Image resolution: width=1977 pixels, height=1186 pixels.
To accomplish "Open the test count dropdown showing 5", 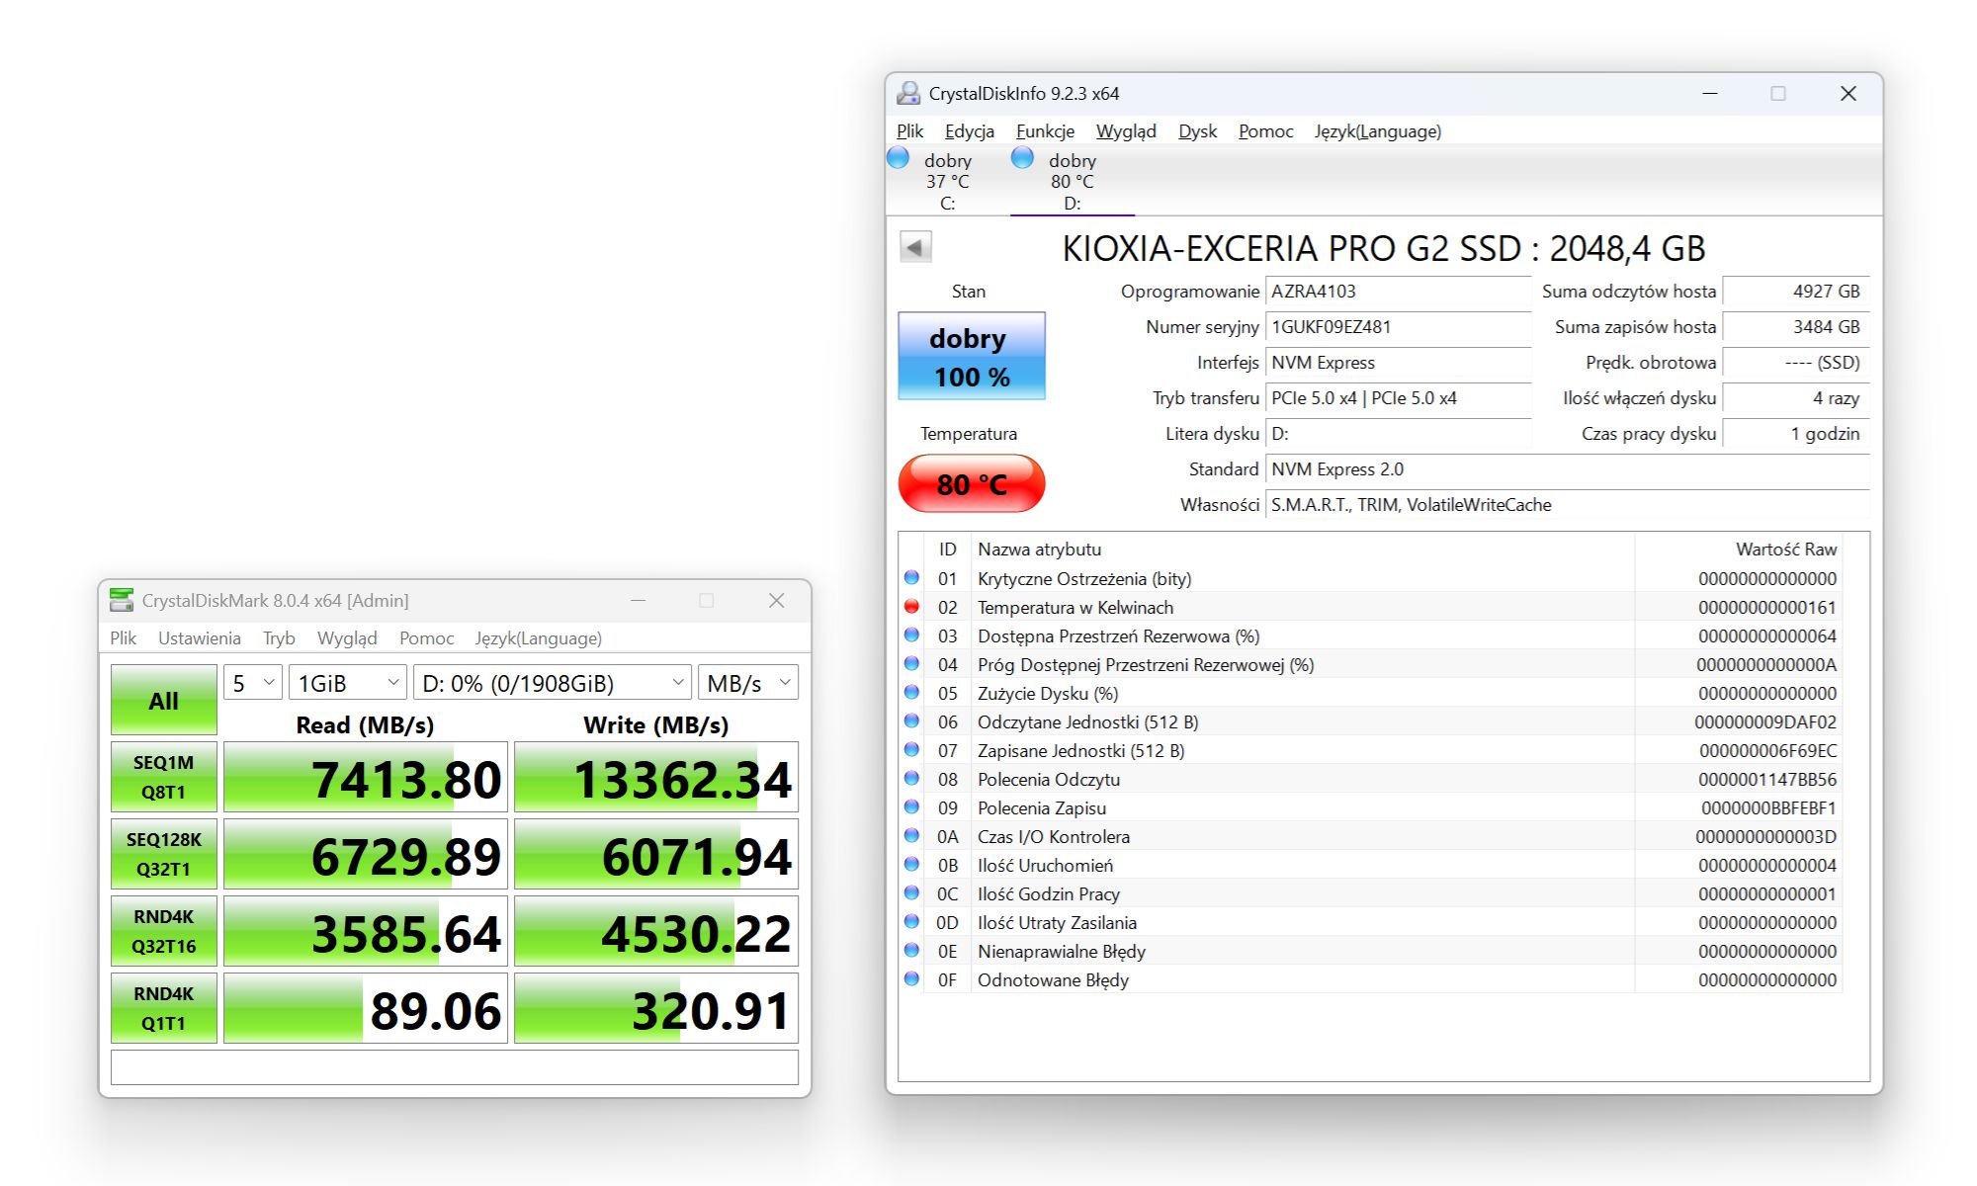I will pos(254,683).
